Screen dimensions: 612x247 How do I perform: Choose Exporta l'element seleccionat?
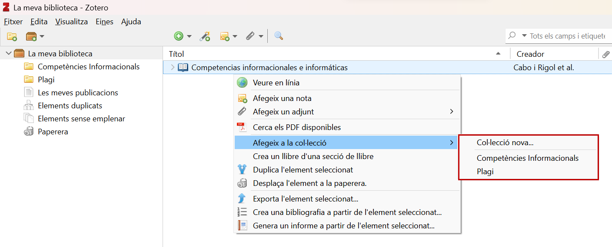coord(347,199)
